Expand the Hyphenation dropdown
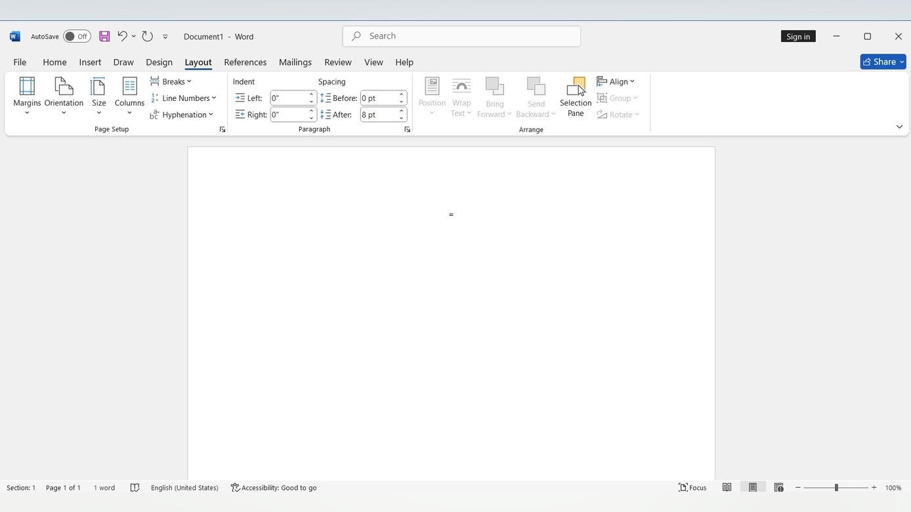Viewport: 911px width, 512px height. point(182,114)
